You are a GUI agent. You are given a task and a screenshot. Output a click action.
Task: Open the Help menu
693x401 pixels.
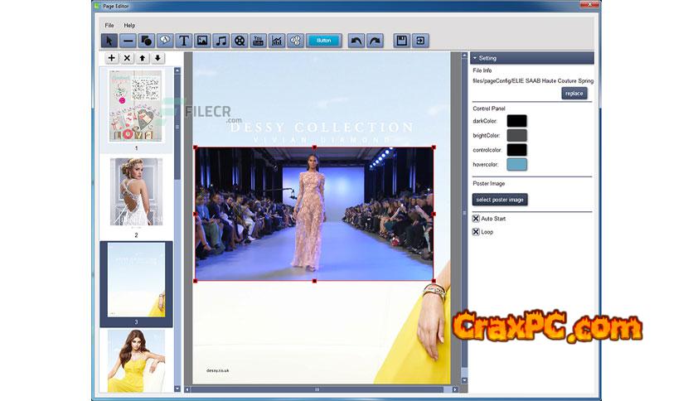pyautogui.click(x=129, y=26)
